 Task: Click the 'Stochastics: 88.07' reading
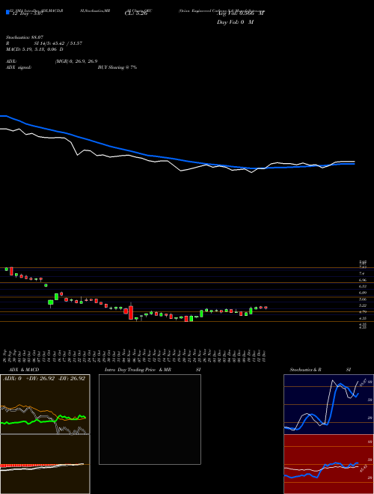pos(24,37)
